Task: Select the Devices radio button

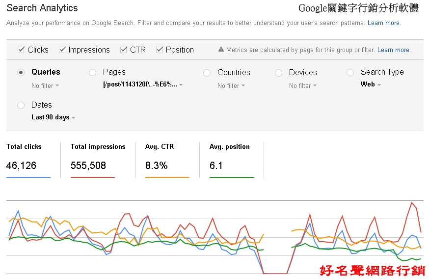Action: (x=278, y=73)
